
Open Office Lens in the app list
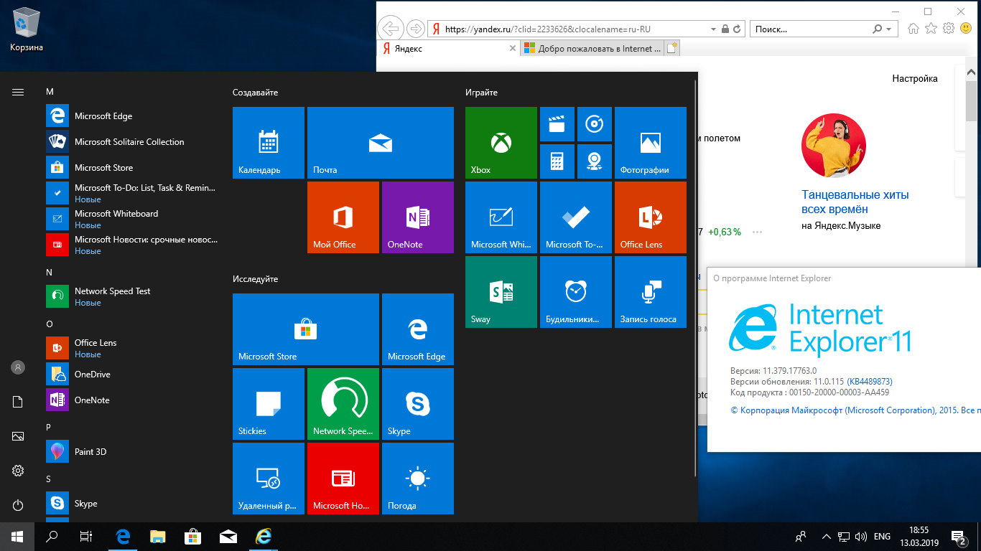click(131, 348)
